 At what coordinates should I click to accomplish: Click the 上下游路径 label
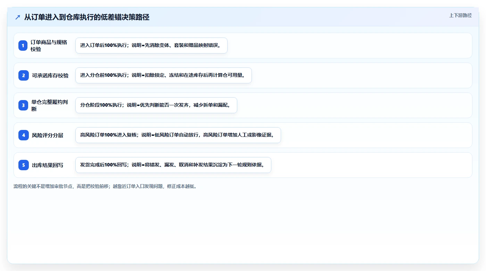pos(460,15)
